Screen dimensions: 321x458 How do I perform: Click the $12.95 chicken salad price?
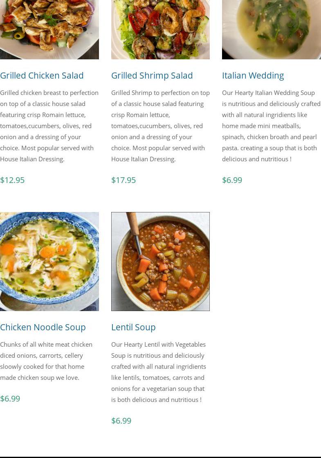pos(12,180)
